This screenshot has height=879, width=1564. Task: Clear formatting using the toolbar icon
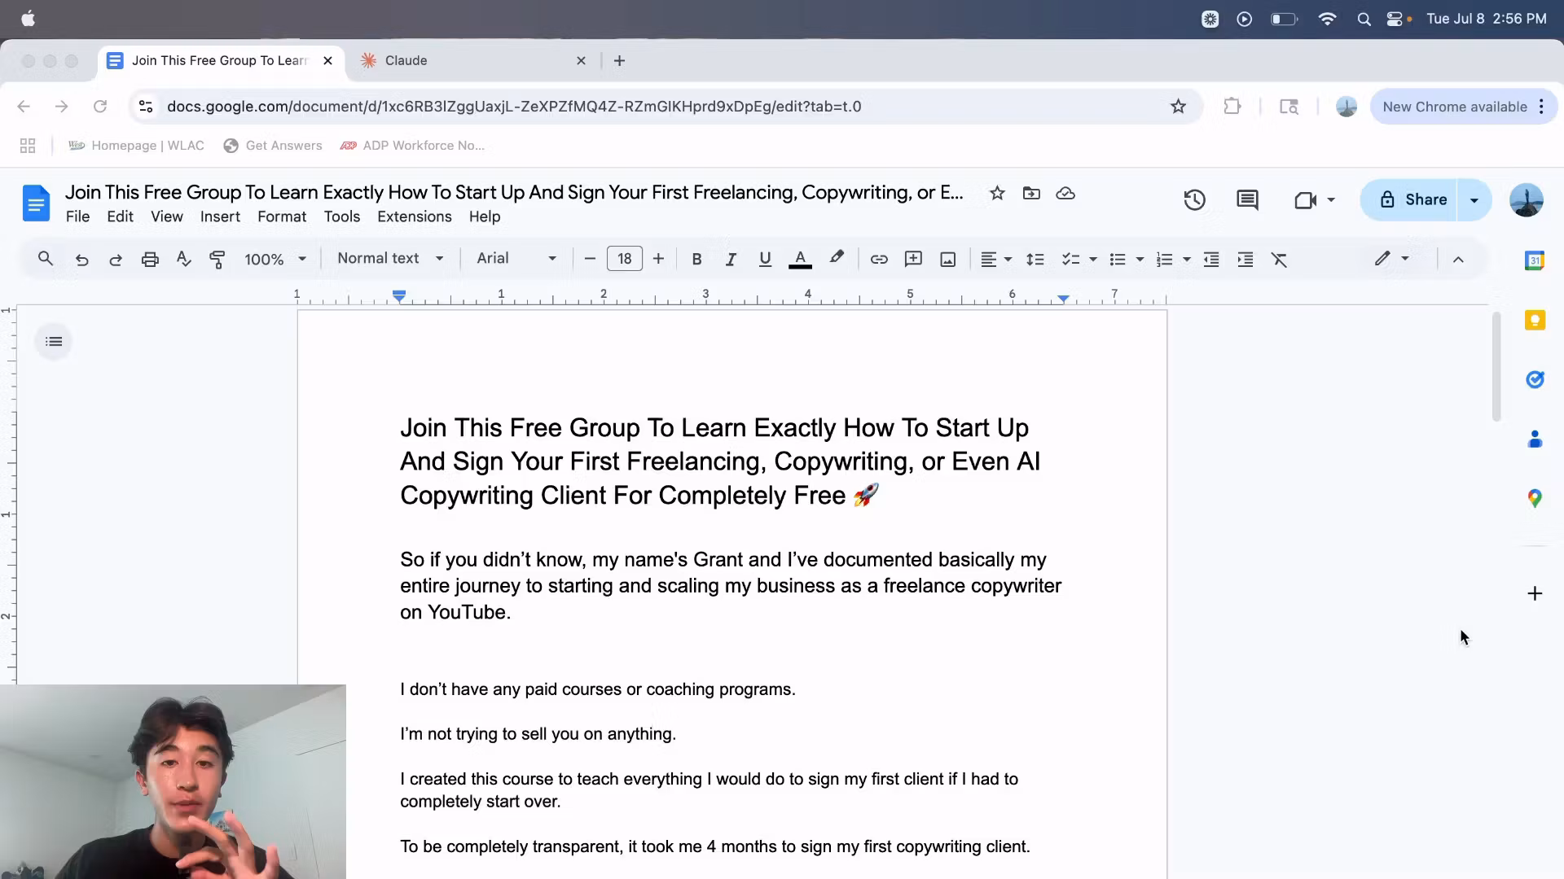[x=1280, y=259]
